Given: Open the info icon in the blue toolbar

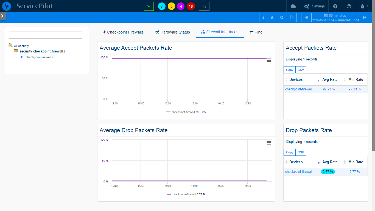Looking at the screenshot, I should pyautogui.click(x=263, y=17).
